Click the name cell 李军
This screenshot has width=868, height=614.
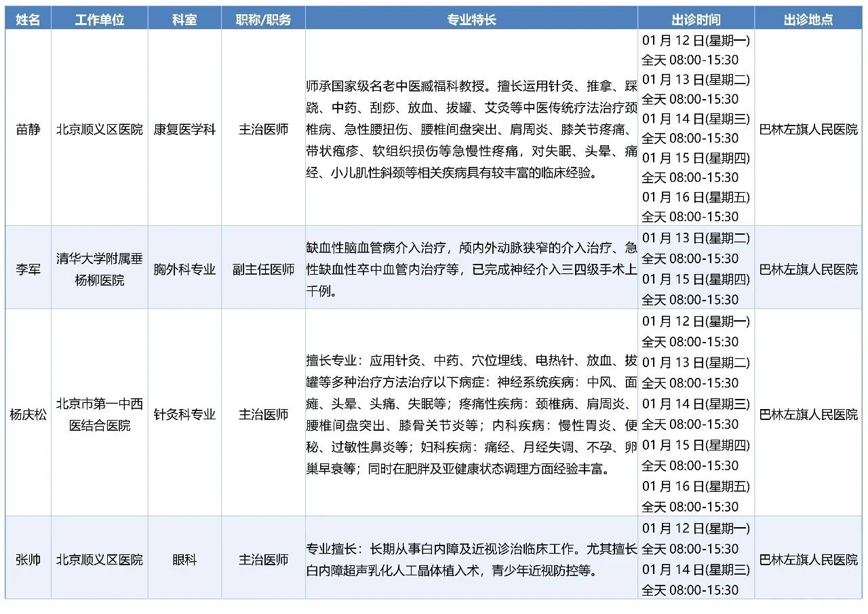click(x=28, y=269)
